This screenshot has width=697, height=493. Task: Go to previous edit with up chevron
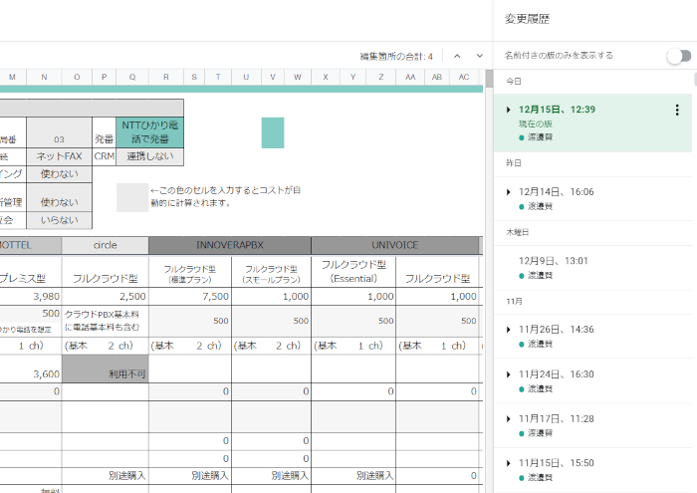(457, 56)
